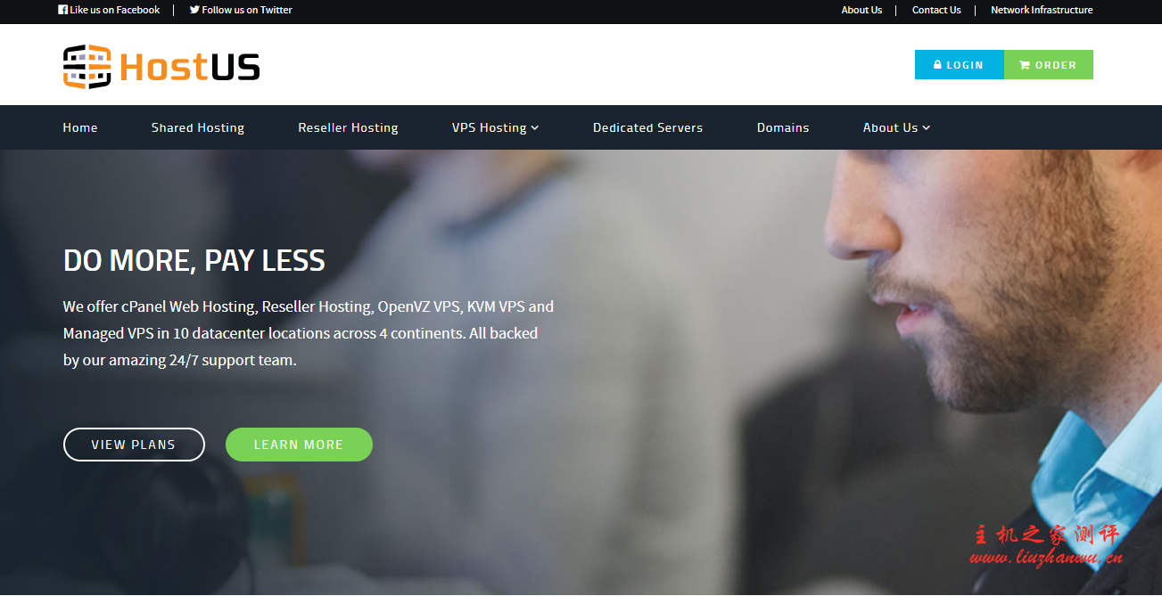Open the Home menu item
The image size is (1162, 596).
click(80, 127)
